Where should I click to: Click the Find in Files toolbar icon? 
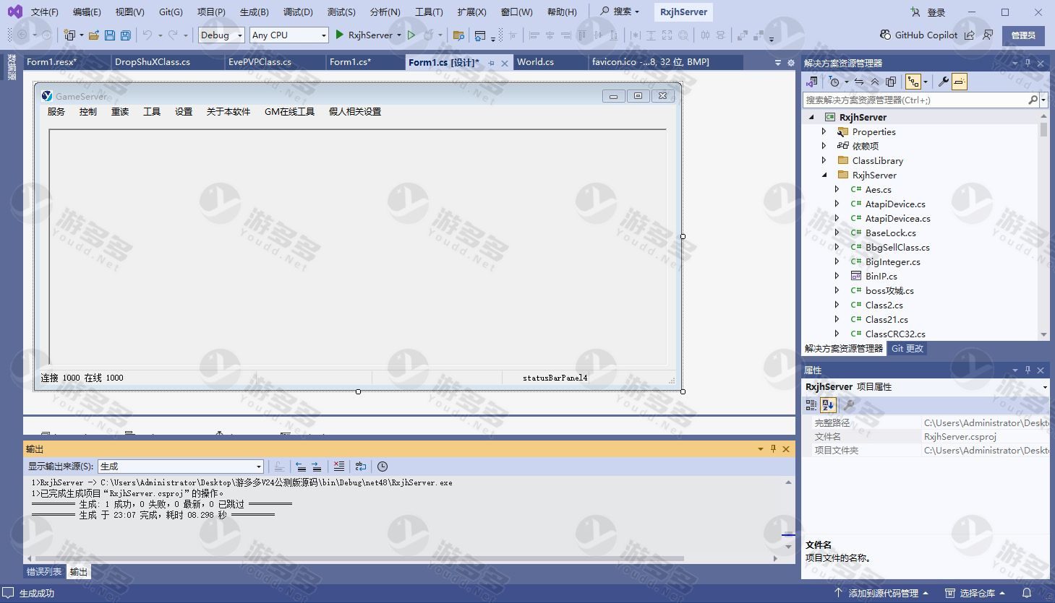458,35
